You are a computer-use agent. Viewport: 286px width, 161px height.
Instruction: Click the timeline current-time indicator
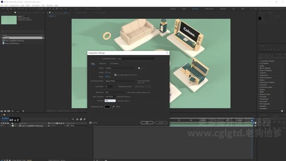pyautogui.click(x=252, y=120)
